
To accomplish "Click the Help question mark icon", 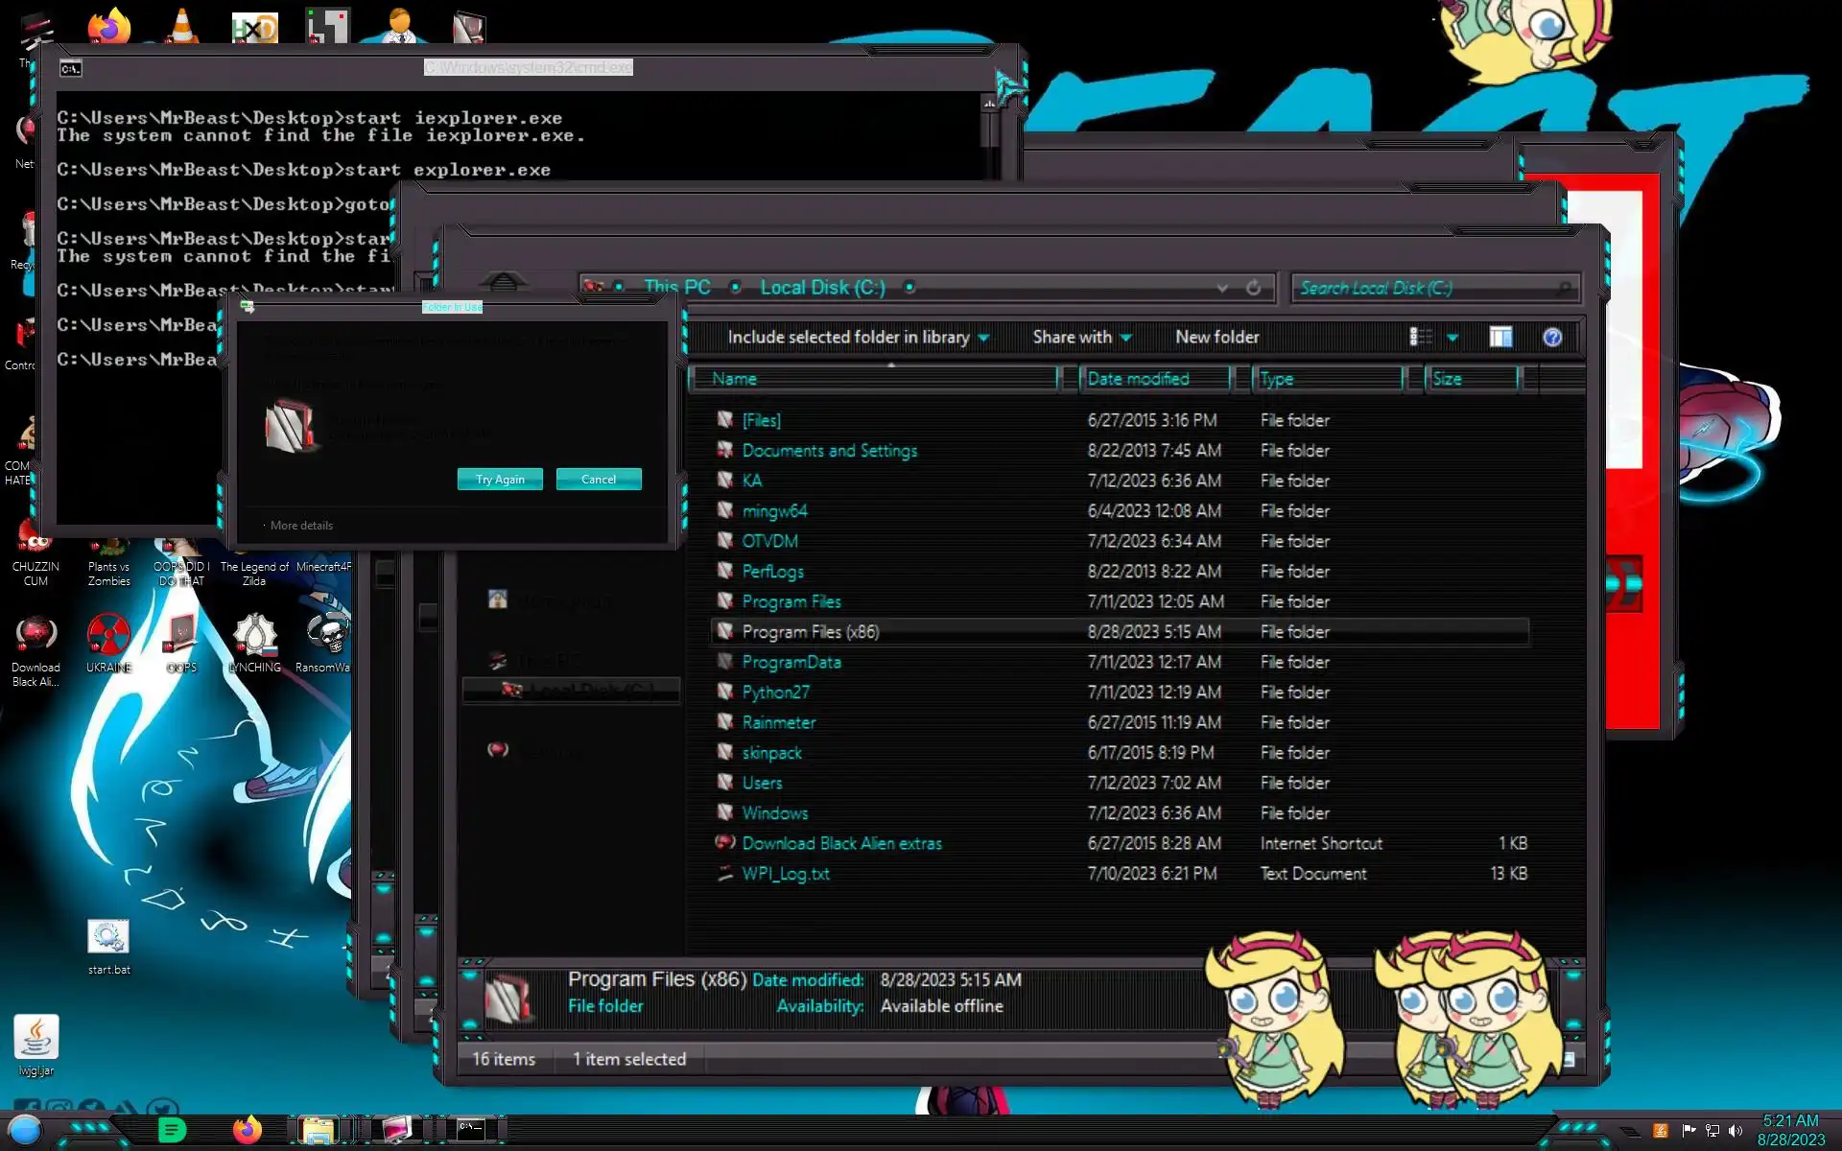I will tap(1551, 337).
